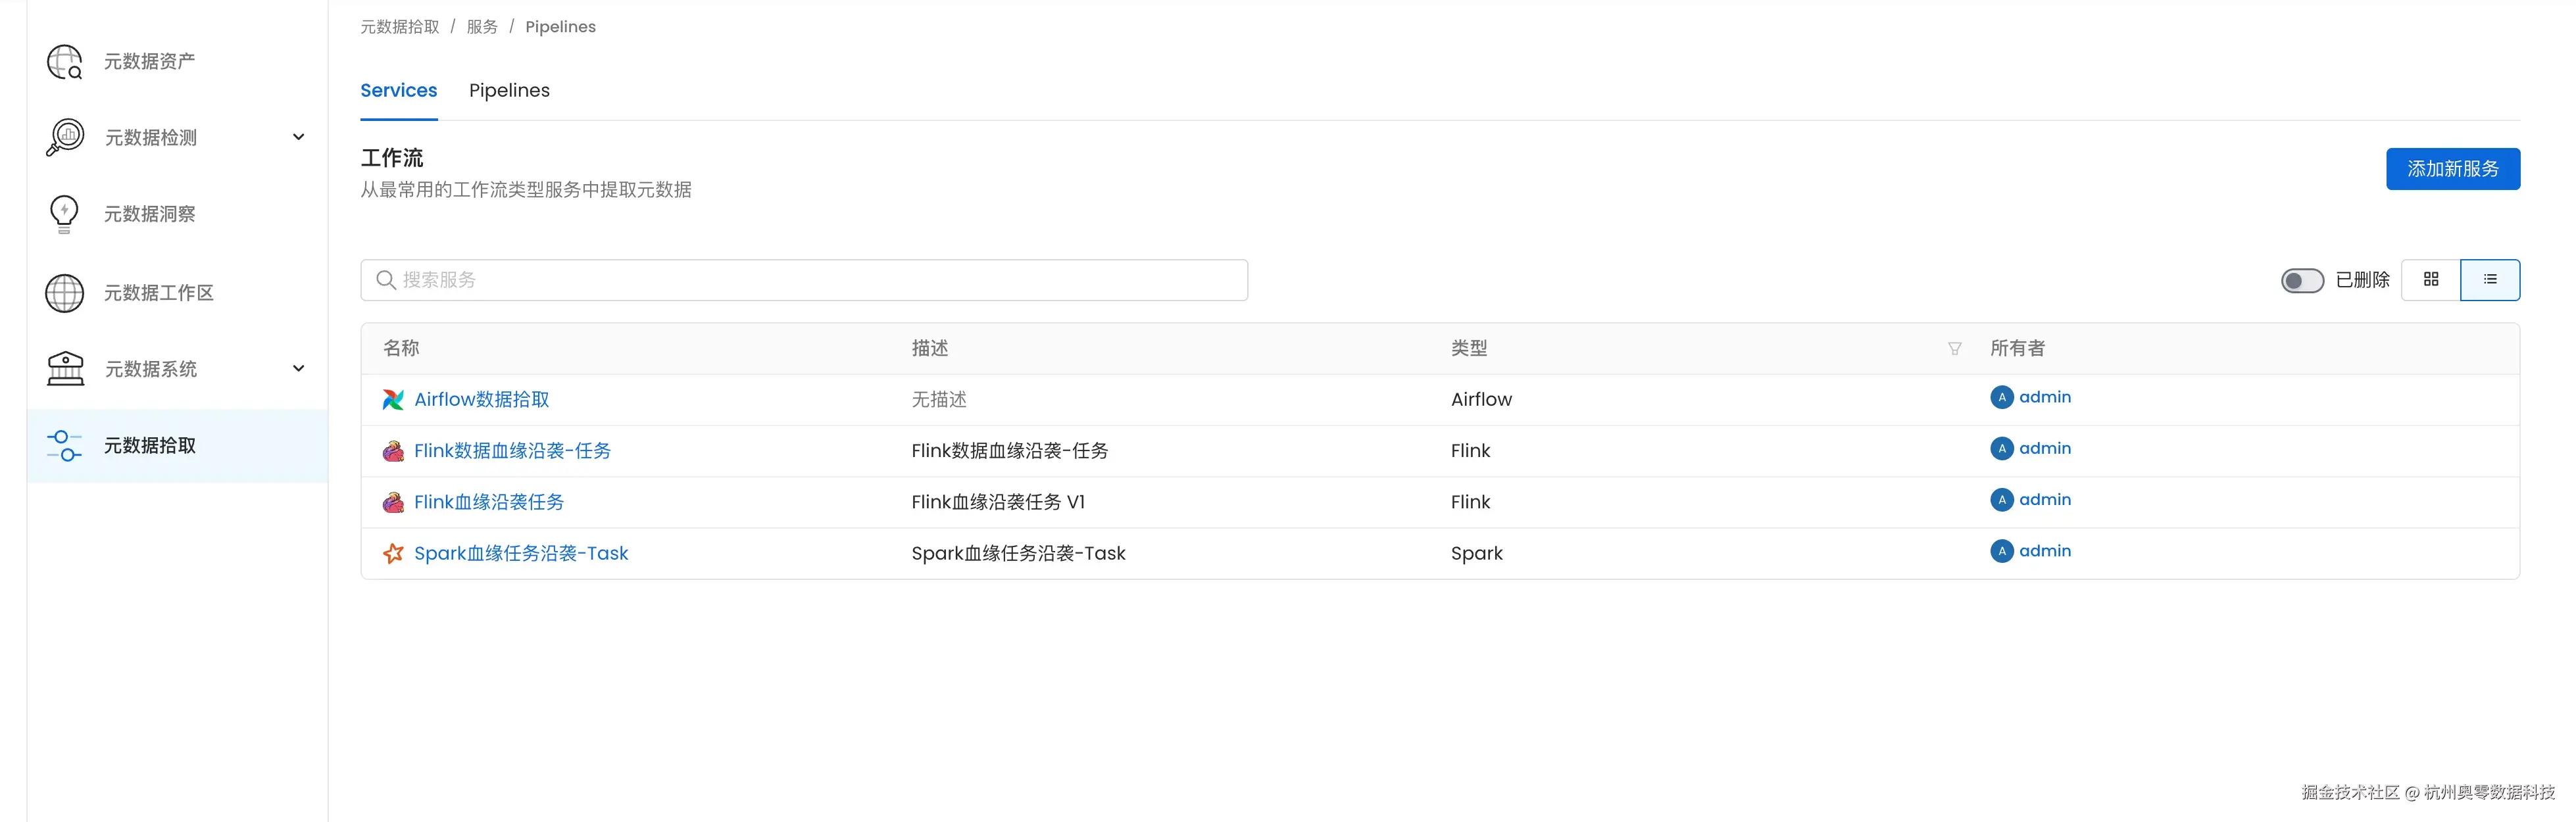Select the 元数据洞察 sidebar icon
2576x822 pixels.
tap(64, 213)
